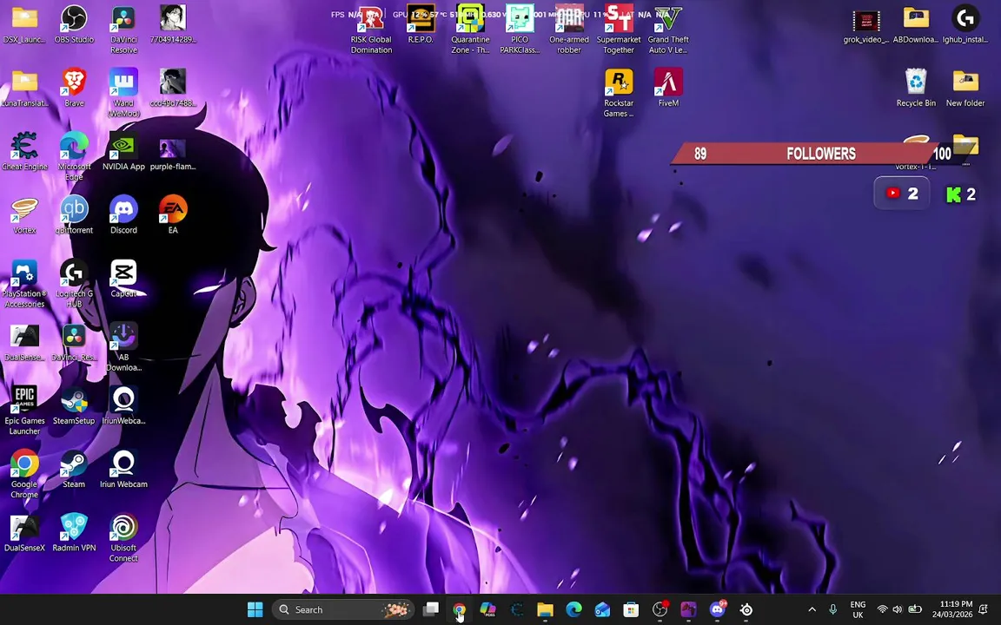
Task: Launch the EA app shortcut
Action: click(173, 215)
